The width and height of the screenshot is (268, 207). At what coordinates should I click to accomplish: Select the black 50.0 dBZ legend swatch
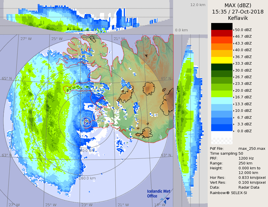(x=222, y=26)
